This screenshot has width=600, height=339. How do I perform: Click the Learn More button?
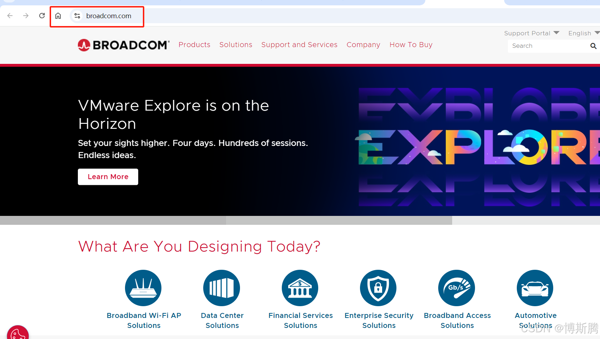(108, 177)
